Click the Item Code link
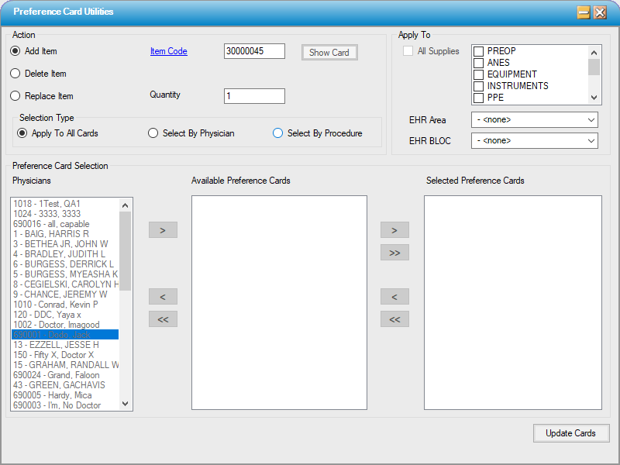 168,51
